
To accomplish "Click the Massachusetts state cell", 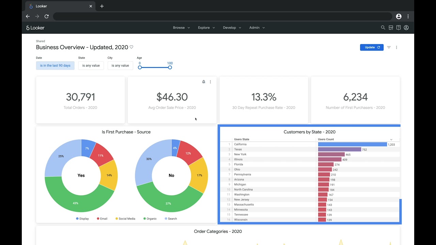I will pyautogui.click(x=244, y=205).
